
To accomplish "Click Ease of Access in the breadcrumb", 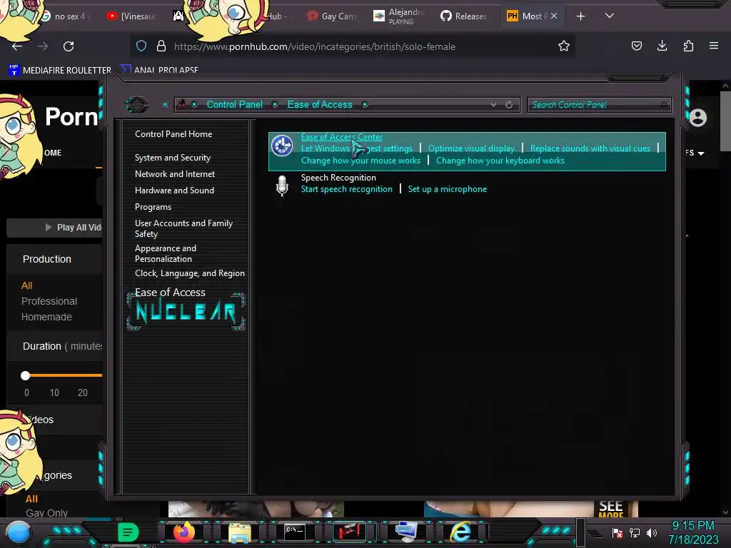I will (x=320, y=104).
